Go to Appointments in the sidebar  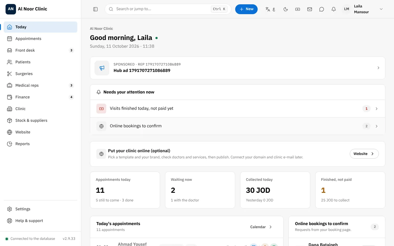point(40,39)
